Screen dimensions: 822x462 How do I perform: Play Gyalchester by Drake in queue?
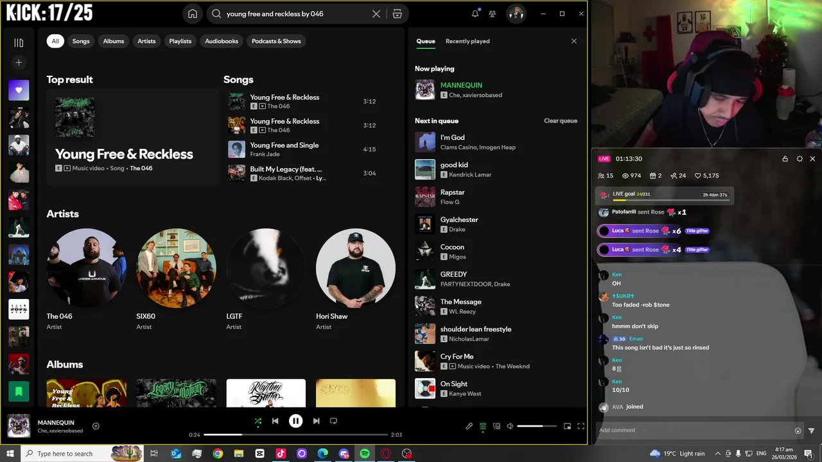(x=497, y=224)
